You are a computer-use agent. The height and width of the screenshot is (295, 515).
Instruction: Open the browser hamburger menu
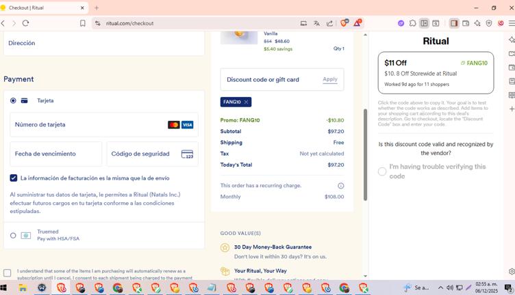coord(512,23)
